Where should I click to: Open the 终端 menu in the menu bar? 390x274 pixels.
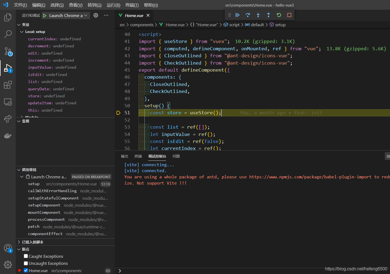[132, 5]
